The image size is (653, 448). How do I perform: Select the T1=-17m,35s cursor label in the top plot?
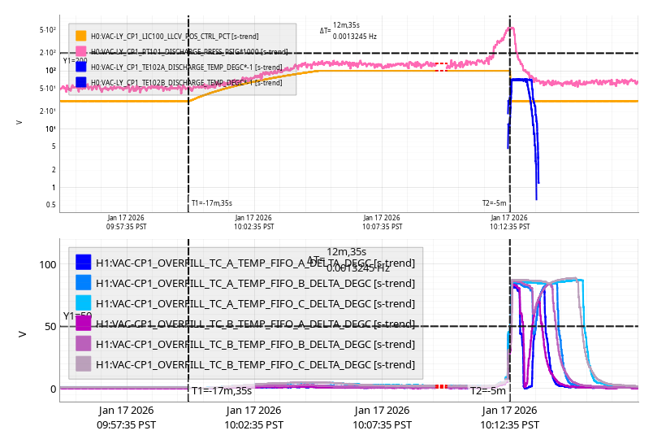click(211, 203)
